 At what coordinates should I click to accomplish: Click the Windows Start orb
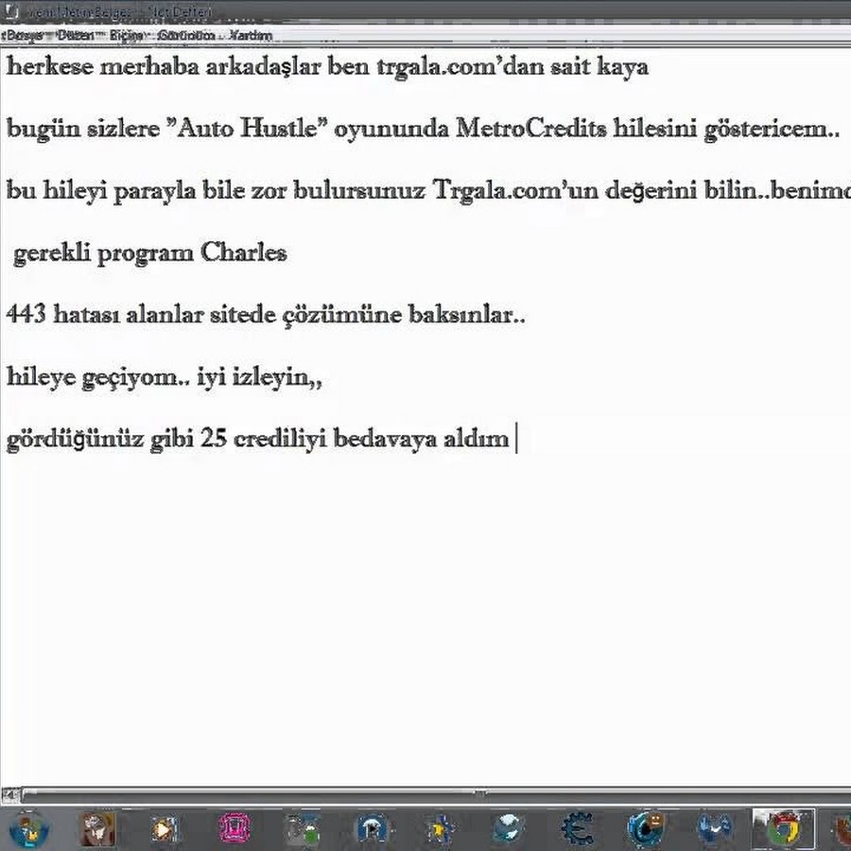click(28, 829)
